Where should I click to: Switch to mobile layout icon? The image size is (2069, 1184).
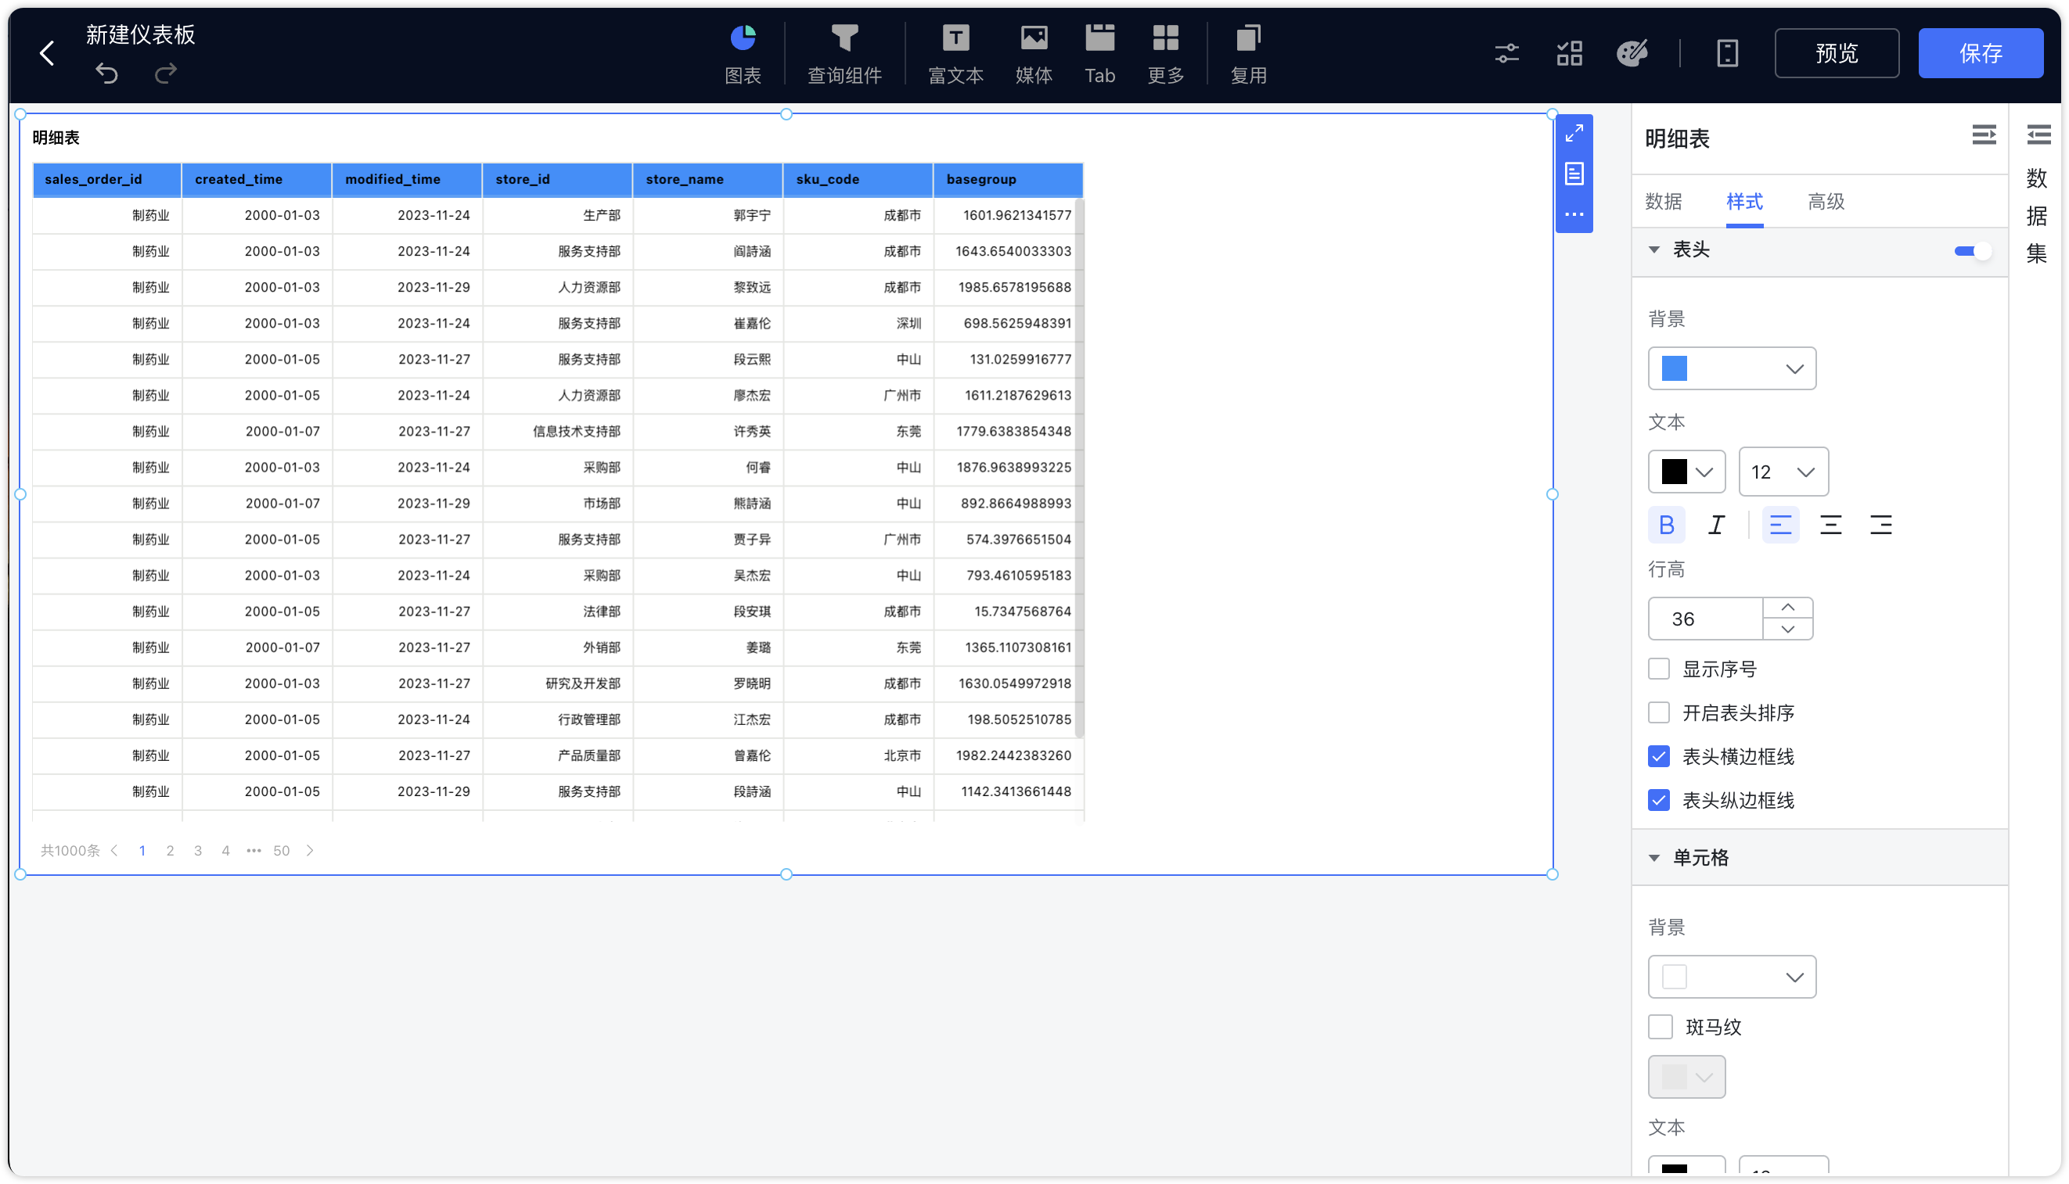coord(1727,54)
